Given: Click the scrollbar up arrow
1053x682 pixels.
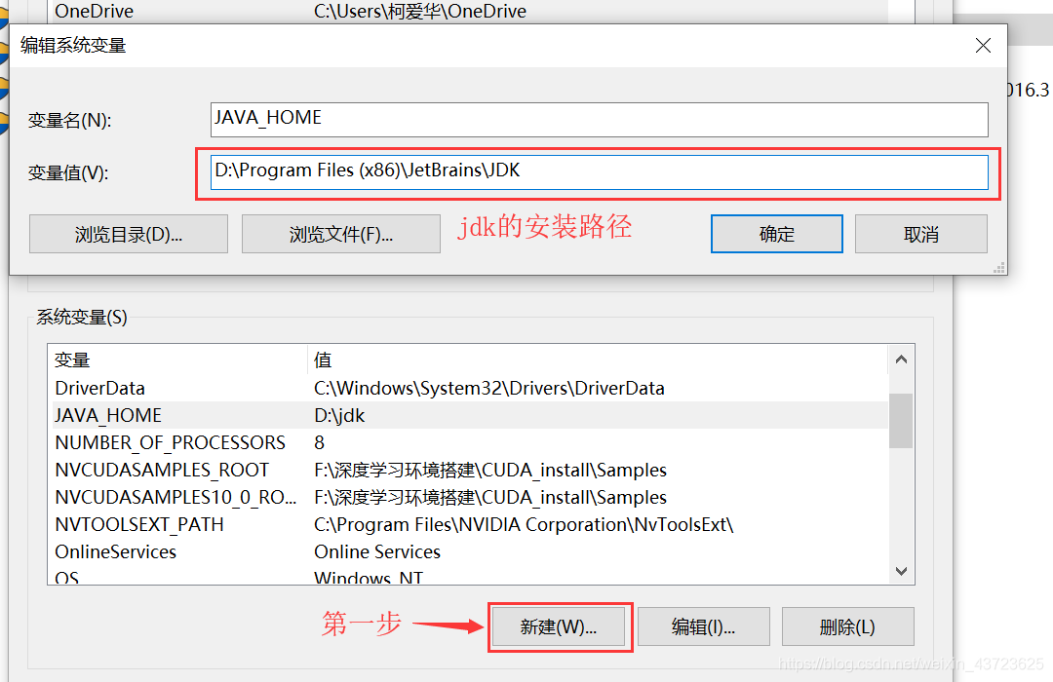Looking at the screenshot, I should click(900, 359).
